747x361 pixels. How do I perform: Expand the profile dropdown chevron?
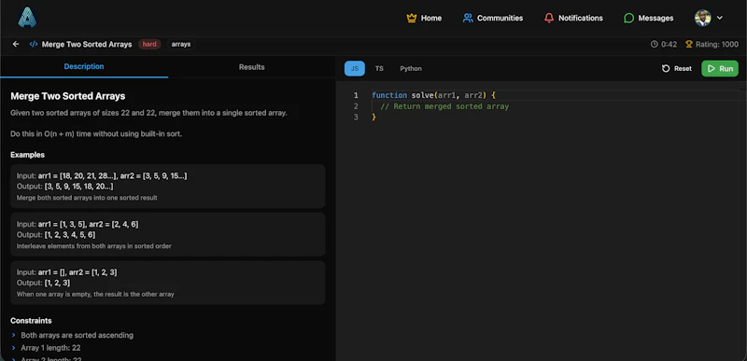[x=719, y=18]
